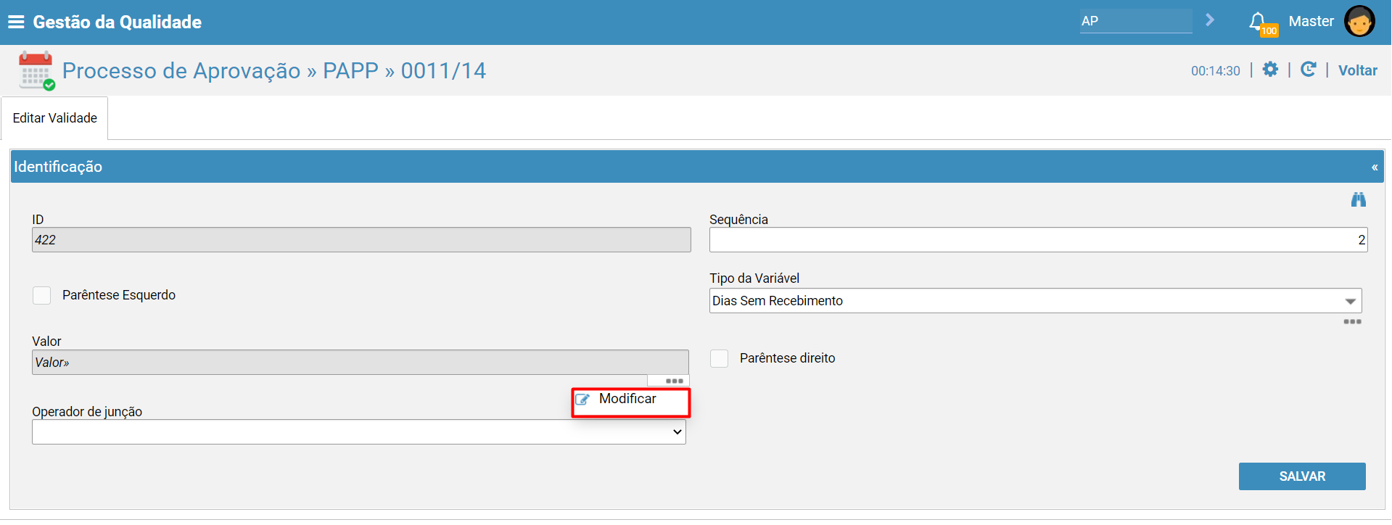The width and height of the screenshot is (1392, 525).
Task: Open settings gear icon
Action: click(x=1270, y=69)
